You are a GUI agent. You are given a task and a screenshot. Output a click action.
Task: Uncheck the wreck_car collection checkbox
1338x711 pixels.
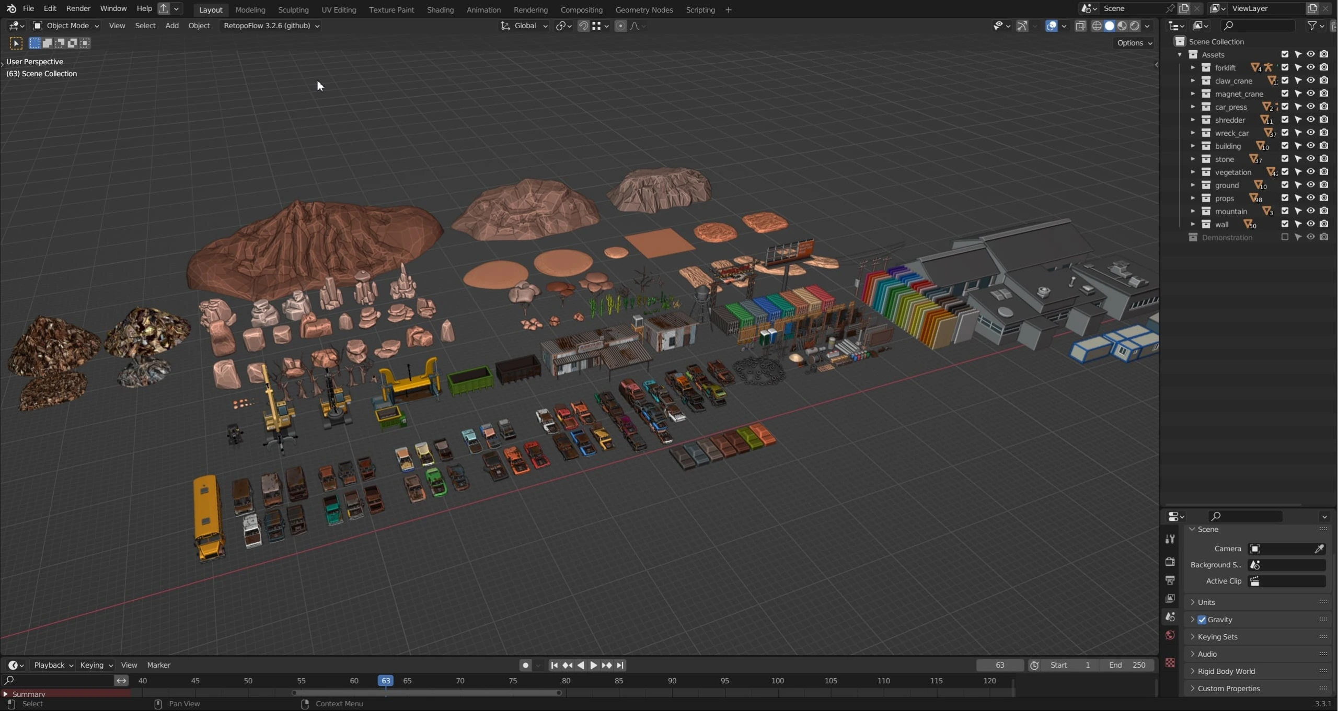point(1285,133)
